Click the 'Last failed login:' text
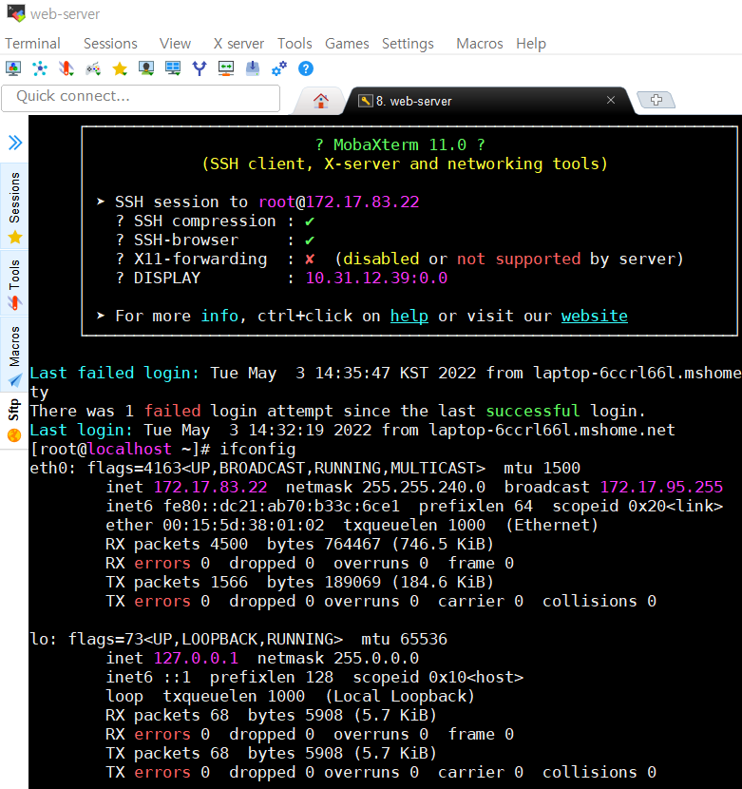The image size is (742, 789). [x=114, y=373]
